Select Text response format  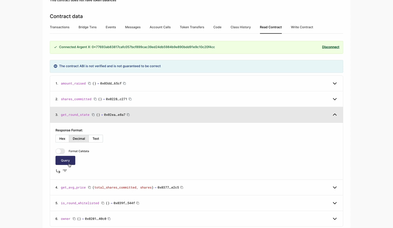click(x=96, y=139)
